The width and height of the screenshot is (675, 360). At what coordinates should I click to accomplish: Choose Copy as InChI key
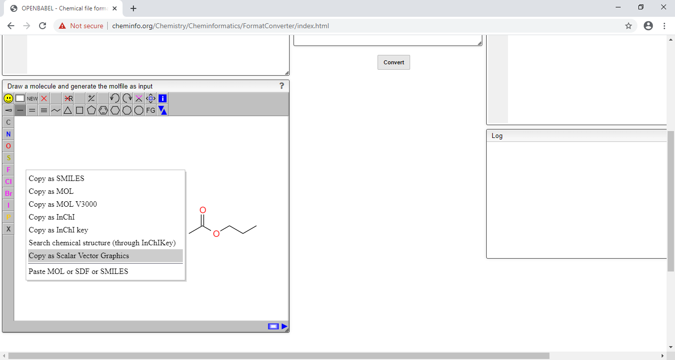[x=106, y=230]
